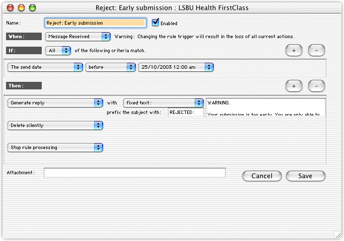The height and width of the screenshot is (241, 344).
Task: Open the Delete silently action dropdown
Action: tap(55, 126)
